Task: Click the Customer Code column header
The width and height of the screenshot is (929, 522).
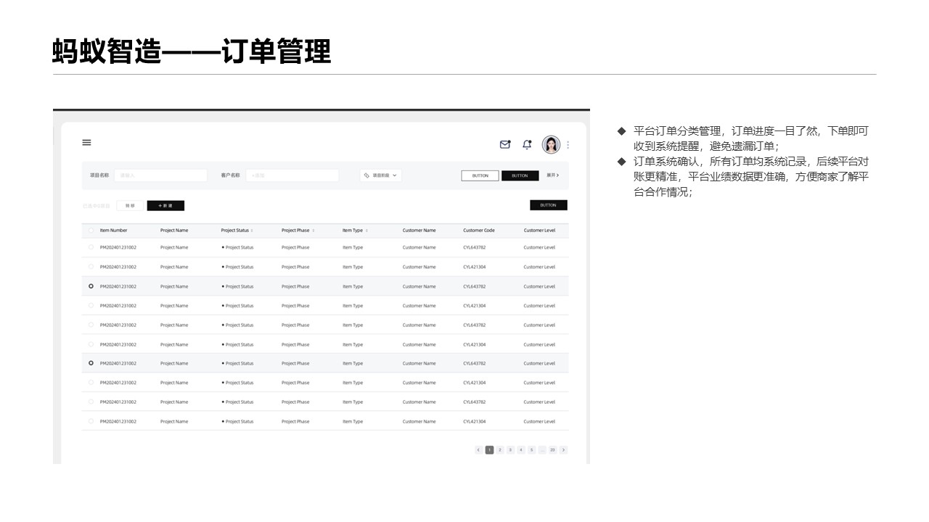Action: (479, 231)
